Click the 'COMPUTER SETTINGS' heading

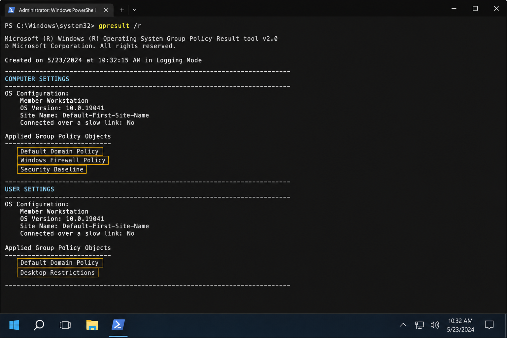tap(37, 79)
